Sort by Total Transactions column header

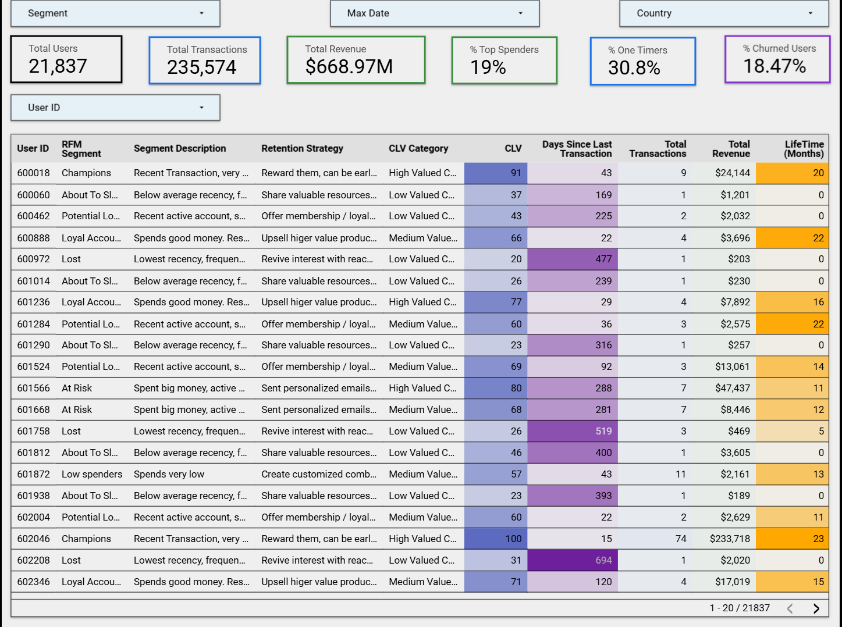pyautogui.click(x=658, y=149)
